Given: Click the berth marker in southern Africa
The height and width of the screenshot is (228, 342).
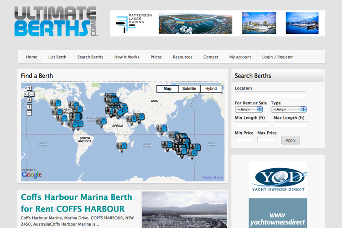Looking at the screenshot, I should point(121,146).
